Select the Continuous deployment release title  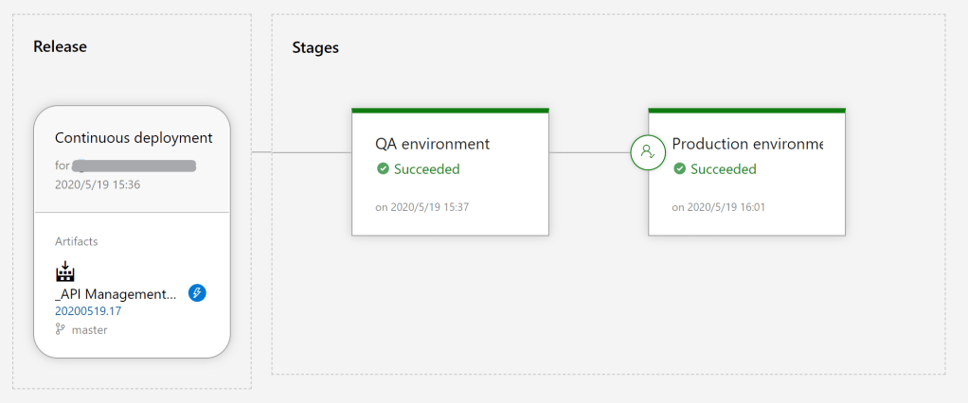click(x=134, y=138)
